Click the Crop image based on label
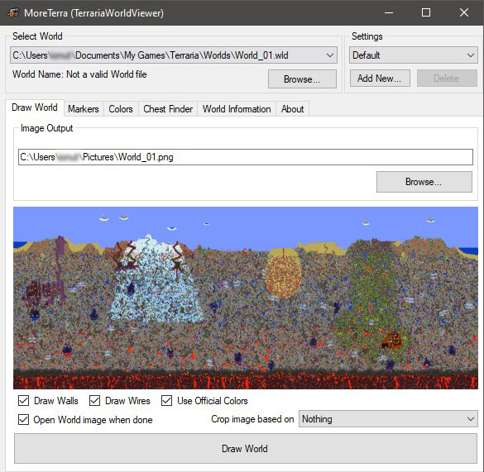This screenshot has width=484, height=472. 252,419
